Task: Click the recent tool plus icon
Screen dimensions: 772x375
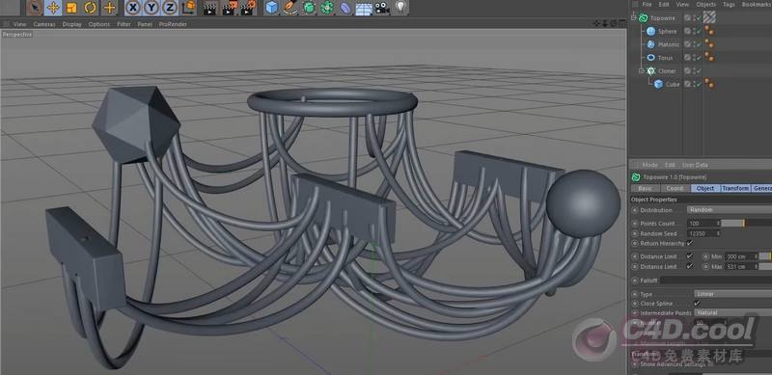Action: 109,8
